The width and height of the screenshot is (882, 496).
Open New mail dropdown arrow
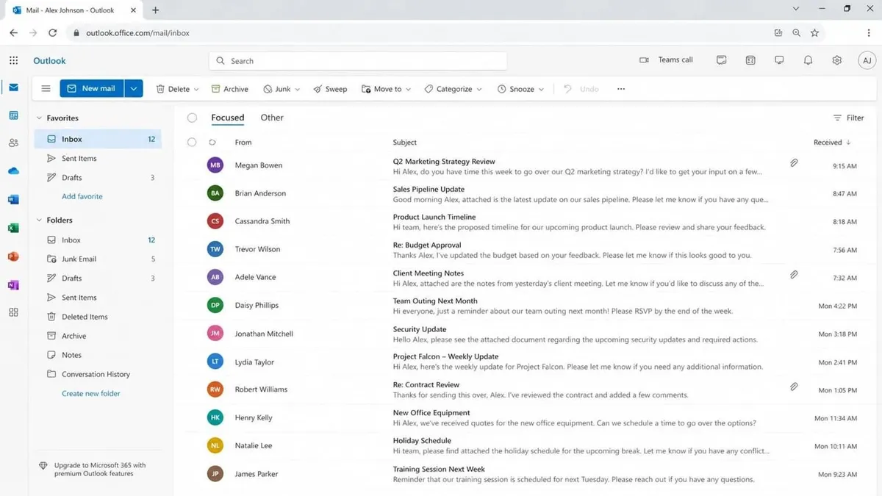(x=133, y=89)
